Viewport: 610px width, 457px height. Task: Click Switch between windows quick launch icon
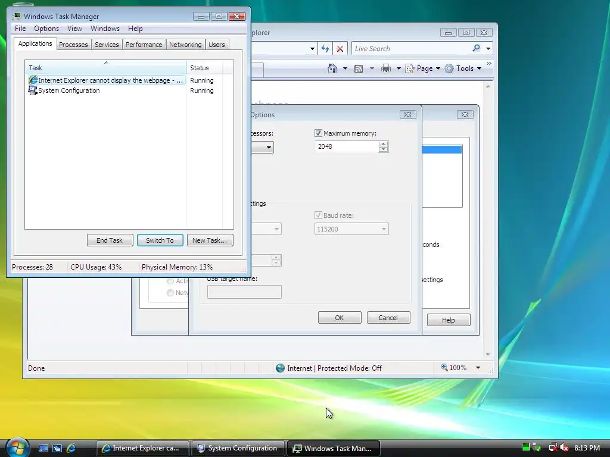pyautogui.click(x=57, y=448)
